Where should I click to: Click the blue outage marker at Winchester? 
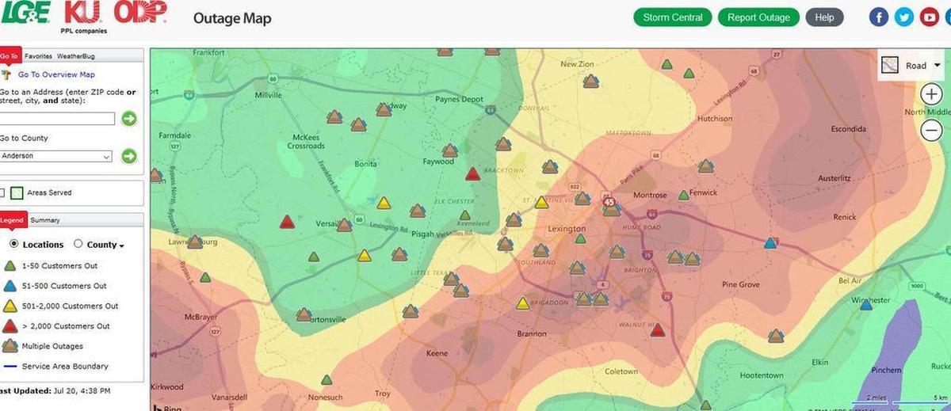pyautogui.click(x=866, y=304)
